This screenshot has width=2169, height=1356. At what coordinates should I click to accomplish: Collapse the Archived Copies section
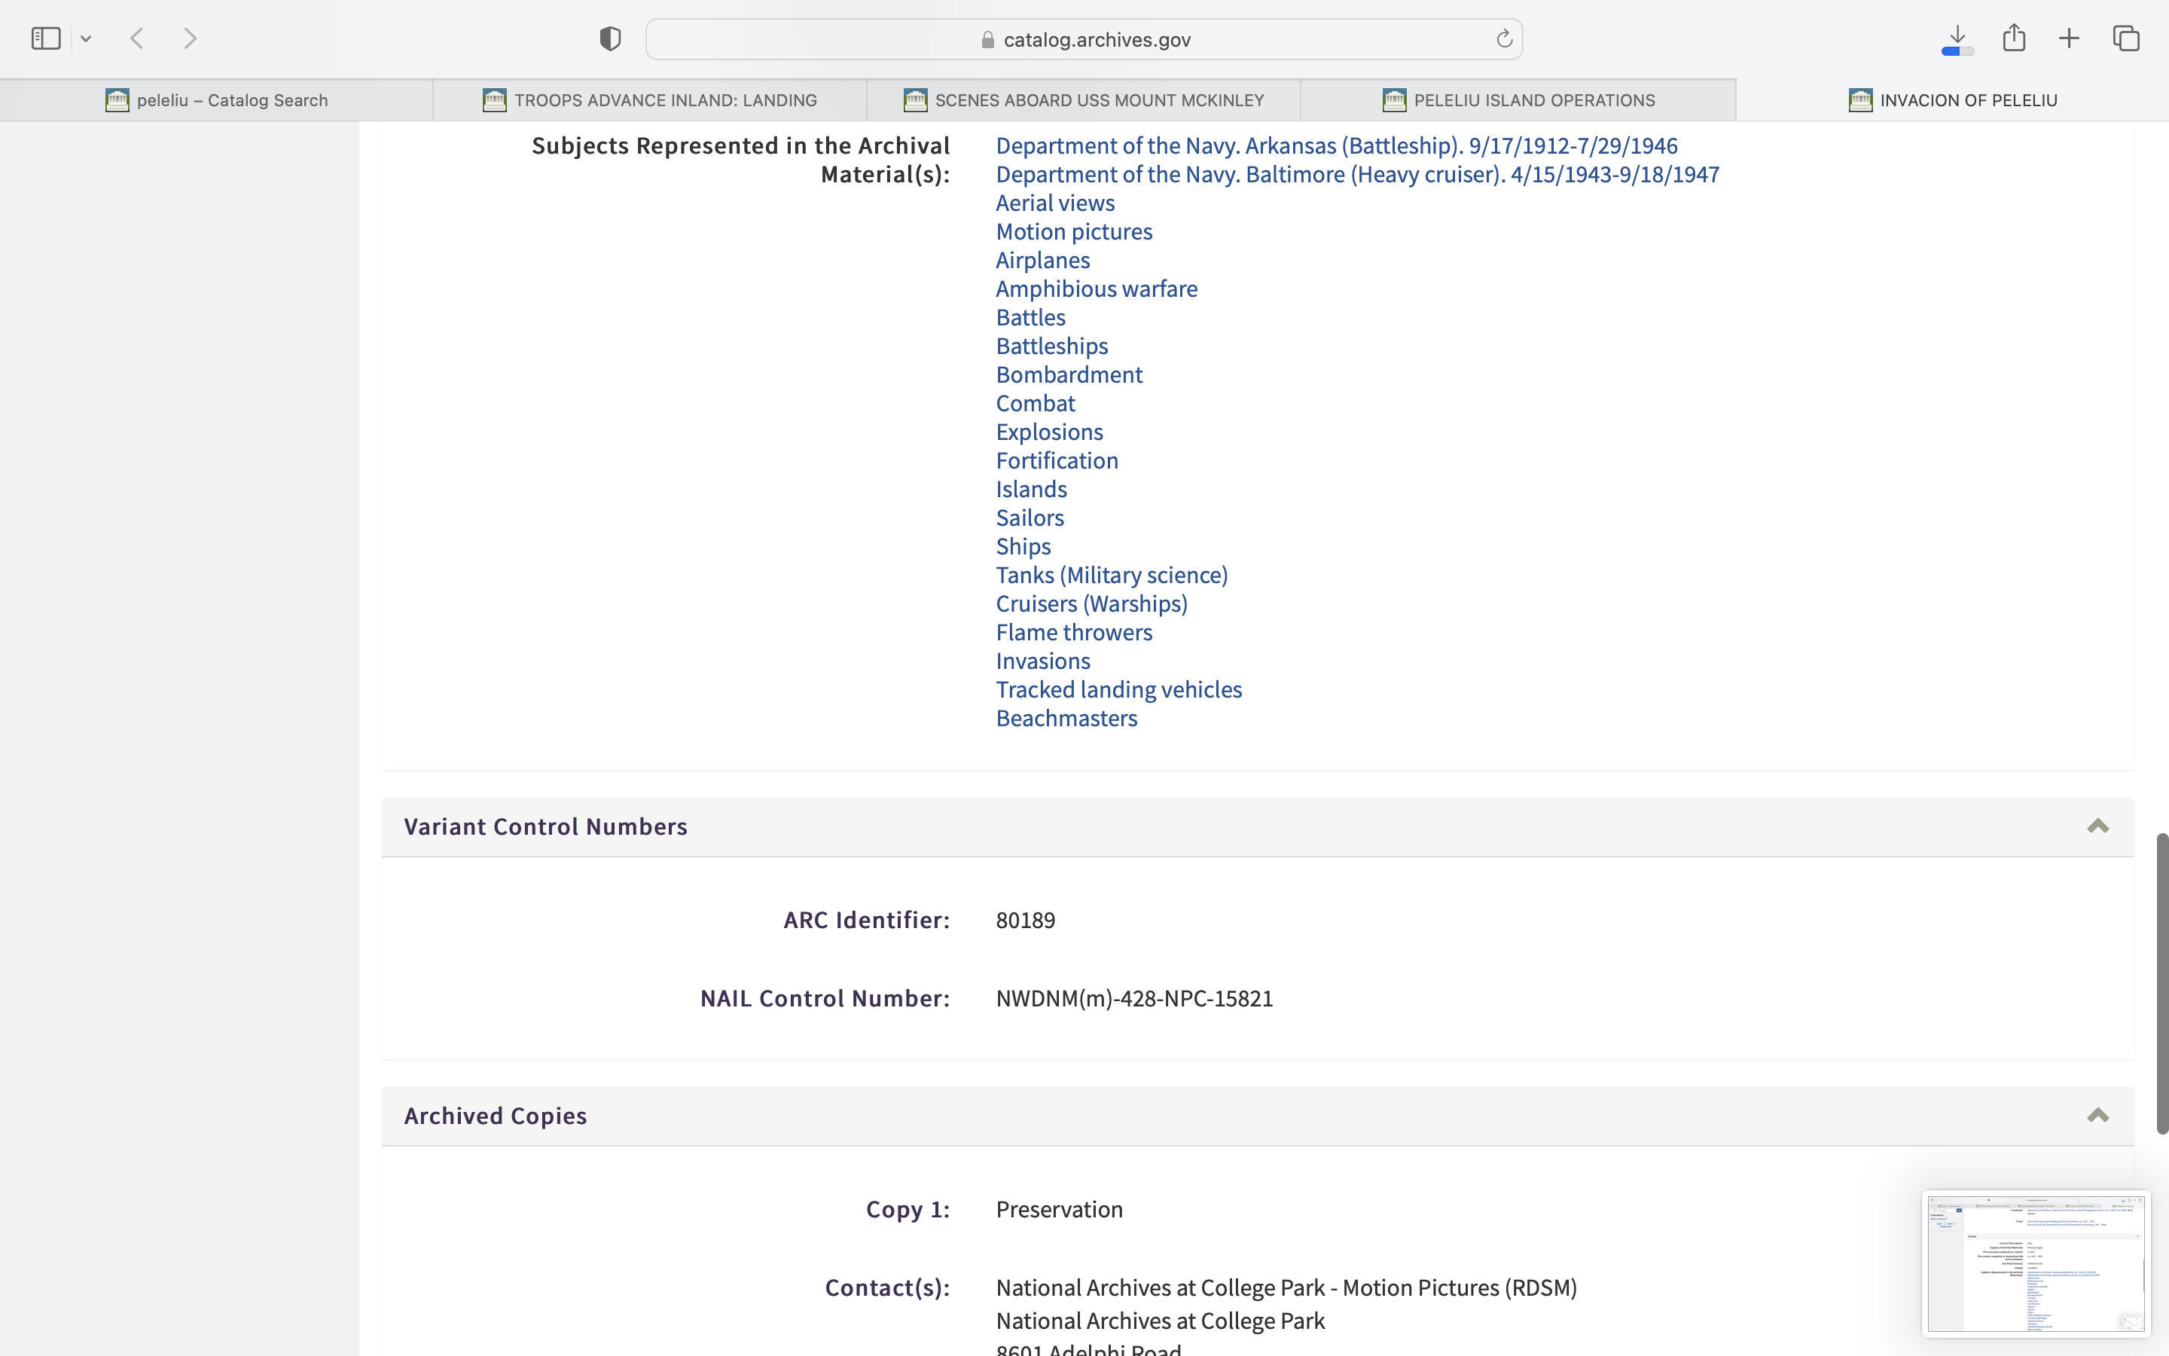click(x=2097, y=1116)
